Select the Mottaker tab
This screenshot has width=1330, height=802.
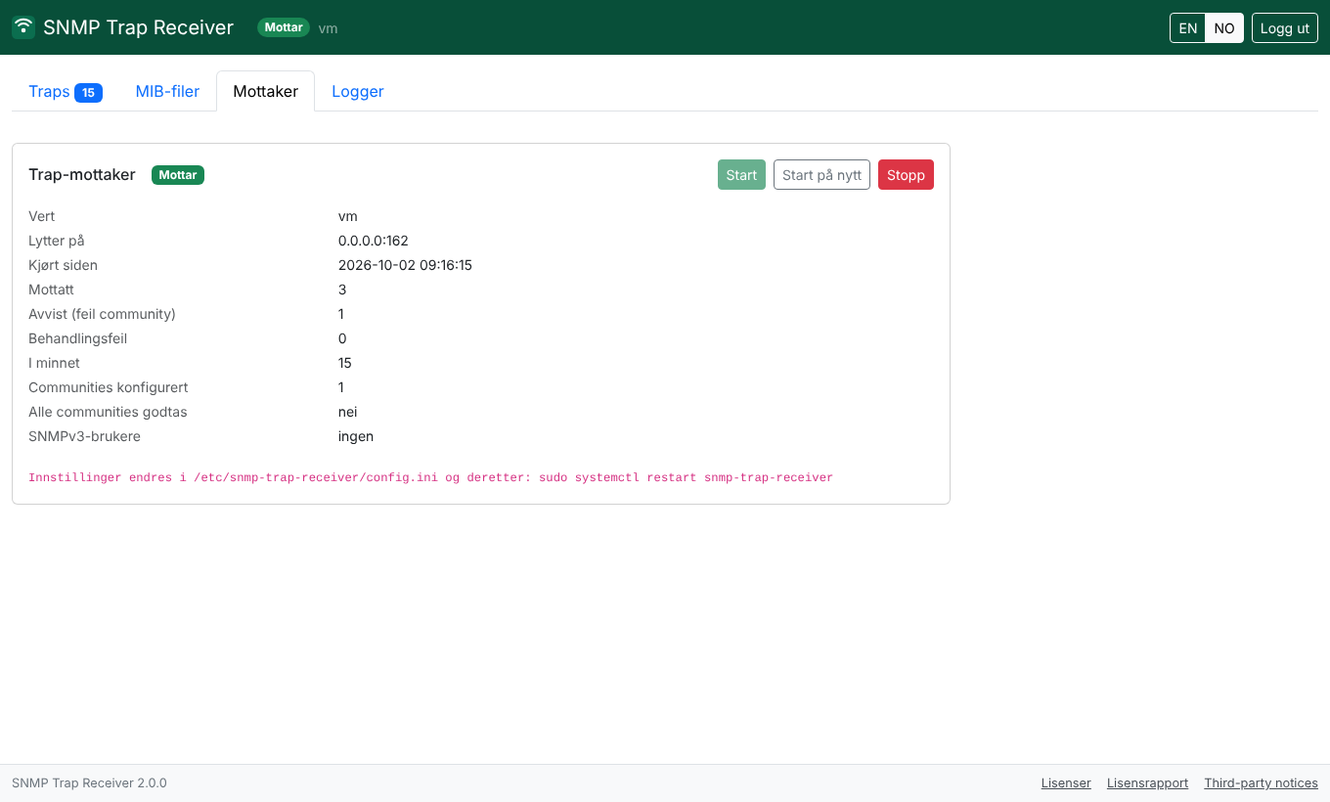click(266, 91)
